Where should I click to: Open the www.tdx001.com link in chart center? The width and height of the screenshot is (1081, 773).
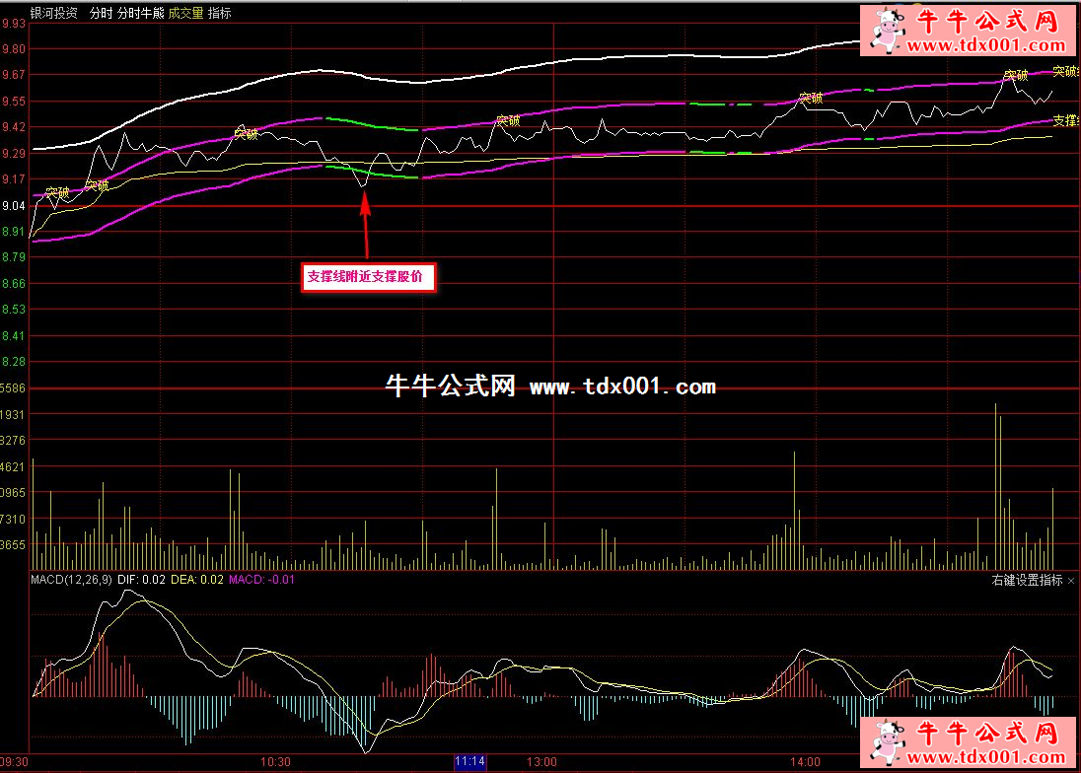pyautogui.click(x=622, y=387)
